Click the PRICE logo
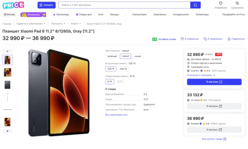Image resolution: width=248 pixels, height=149 pixels. pyautogui.click(x=13, y=5)
